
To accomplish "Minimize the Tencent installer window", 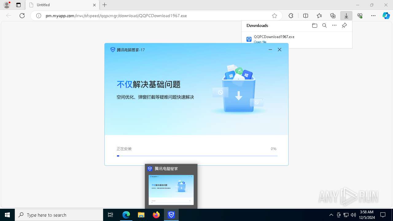I will point(270,49).
